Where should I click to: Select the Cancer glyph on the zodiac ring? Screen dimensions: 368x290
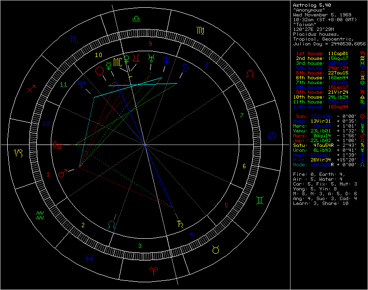click(x=272, y=136)
